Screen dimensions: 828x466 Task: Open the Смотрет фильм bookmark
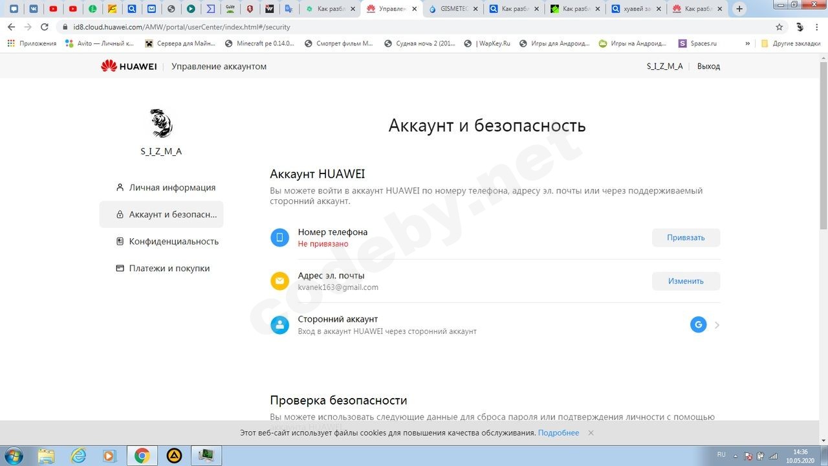(338, 43)
